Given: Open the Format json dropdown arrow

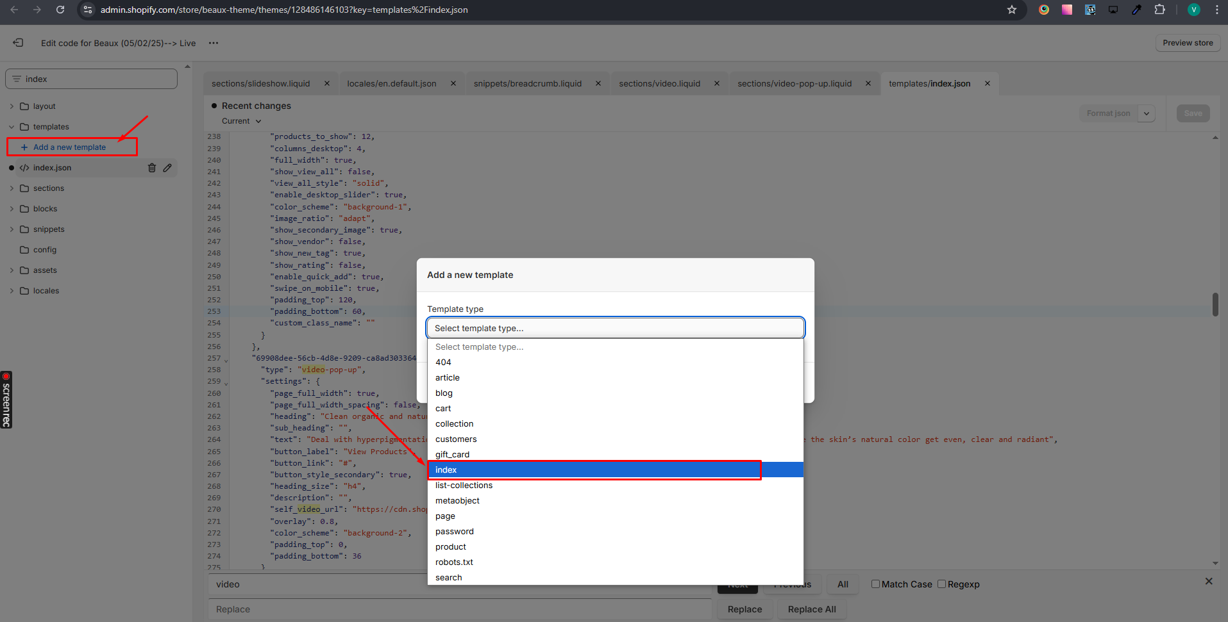Looking at the screenshot, I should [x=1147, y=113].
